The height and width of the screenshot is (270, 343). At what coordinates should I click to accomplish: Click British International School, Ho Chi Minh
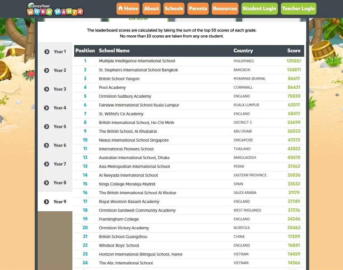(x=137, y=123)
